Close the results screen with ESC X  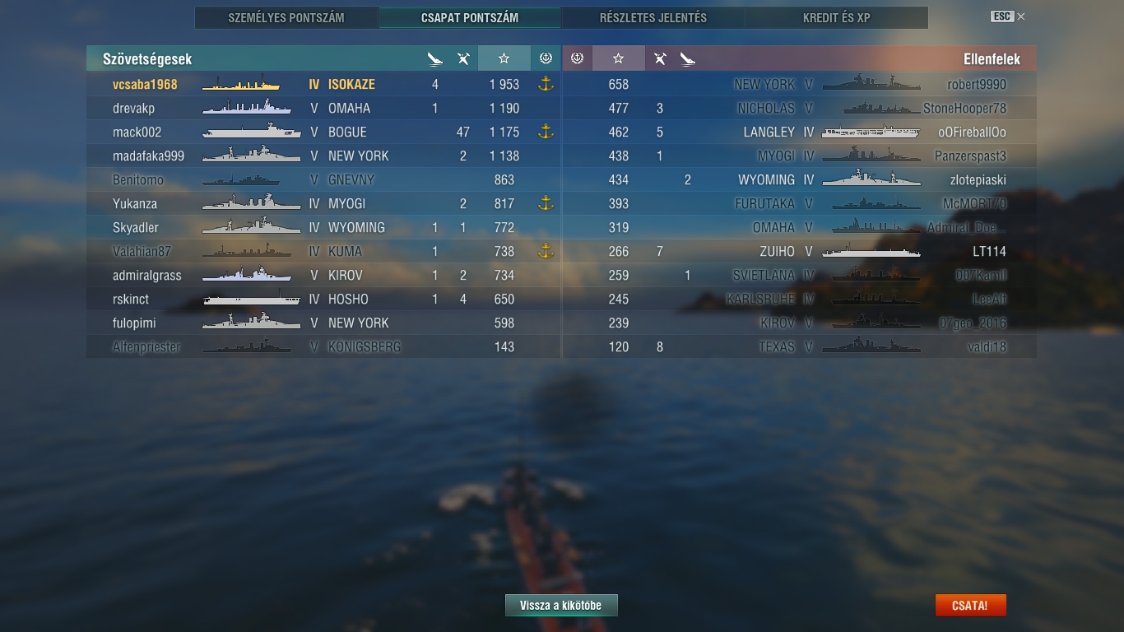point(1008,16)
